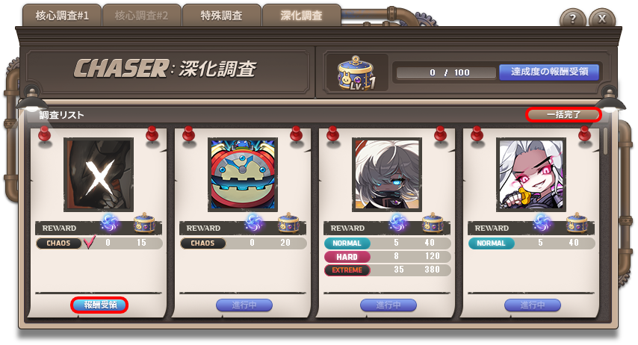The image size is (638, 345).
Task: Open the 特殊調査 tab
Action: coord(221,16)
